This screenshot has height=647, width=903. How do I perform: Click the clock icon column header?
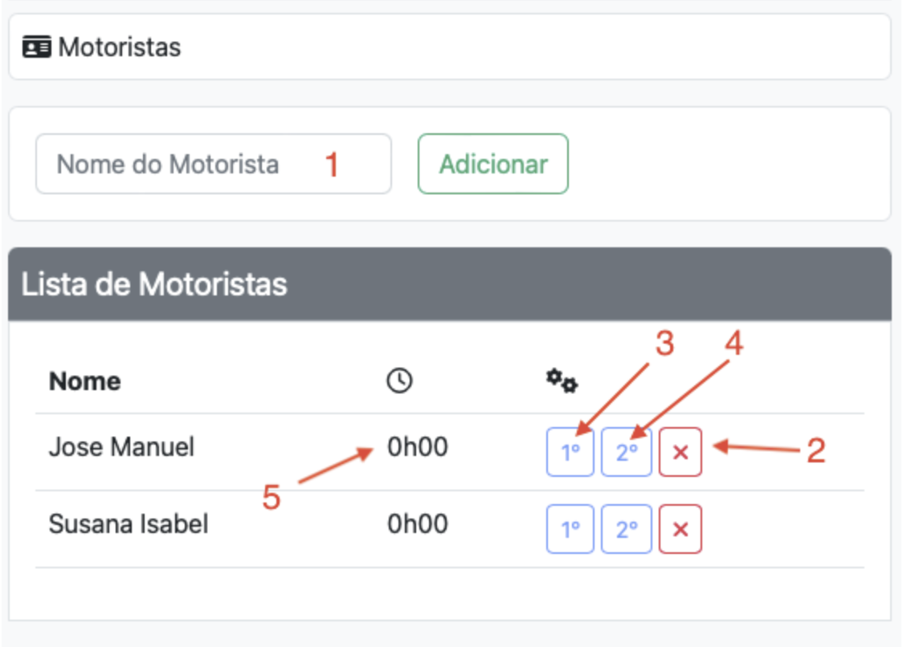(399, 381)
